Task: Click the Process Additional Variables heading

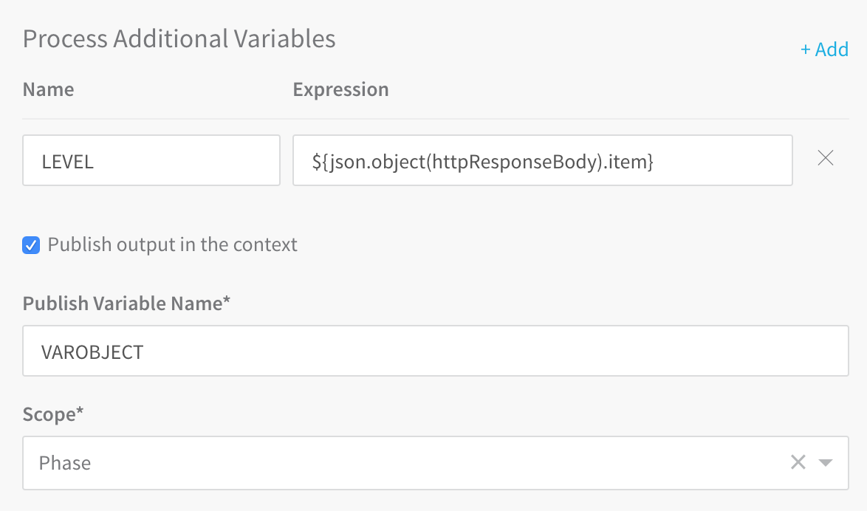Action: [179, 38]
